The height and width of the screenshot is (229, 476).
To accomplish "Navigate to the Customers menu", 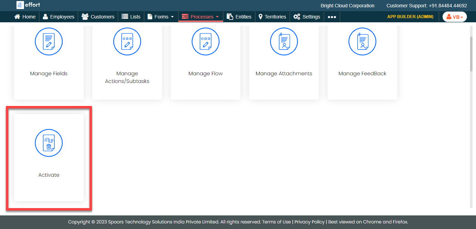I will point(98,17).
